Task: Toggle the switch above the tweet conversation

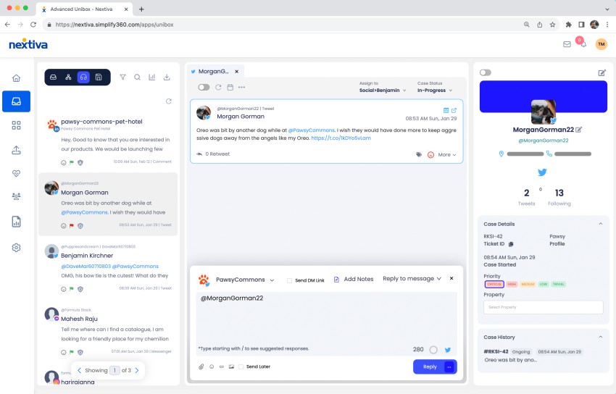Action: pos(204,88)
